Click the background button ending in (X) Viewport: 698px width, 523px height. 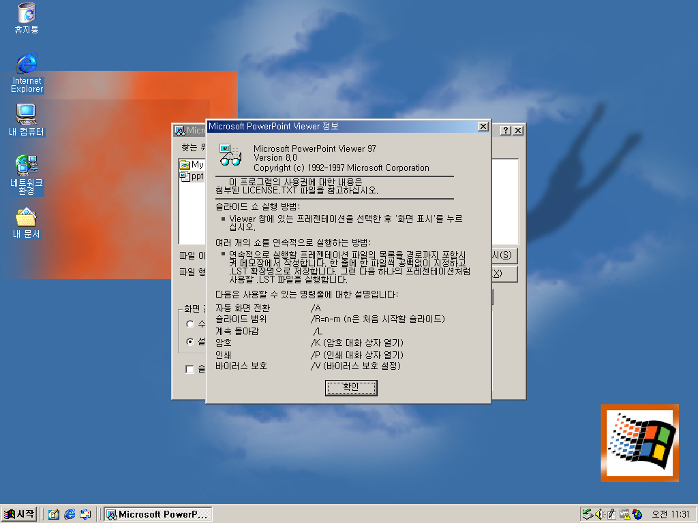(x=504, y=274)
